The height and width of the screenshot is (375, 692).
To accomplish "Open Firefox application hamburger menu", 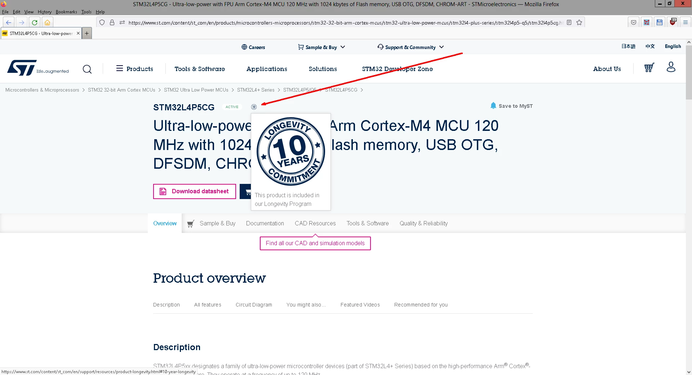I will pos(686,22).
